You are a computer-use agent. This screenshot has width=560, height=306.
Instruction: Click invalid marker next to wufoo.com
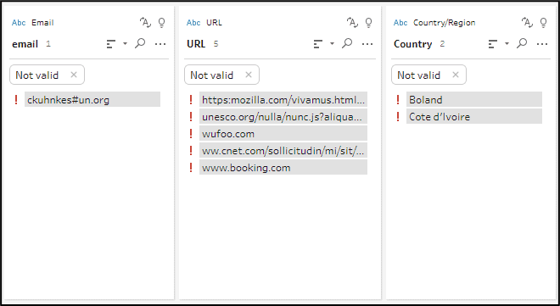tap(191, 134)
